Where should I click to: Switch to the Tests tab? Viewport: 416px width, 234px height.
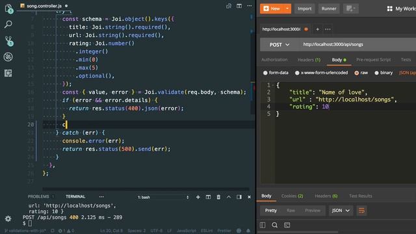[406, 60]
